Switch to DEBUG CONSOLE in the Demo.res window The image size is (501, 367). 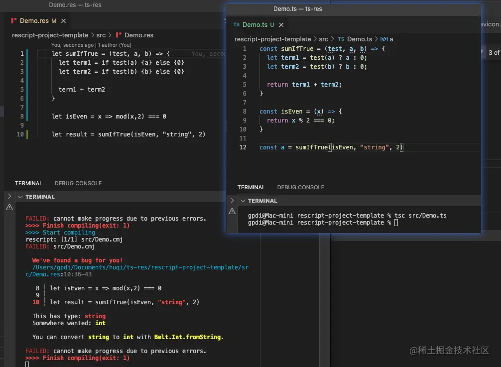[78, 183]
